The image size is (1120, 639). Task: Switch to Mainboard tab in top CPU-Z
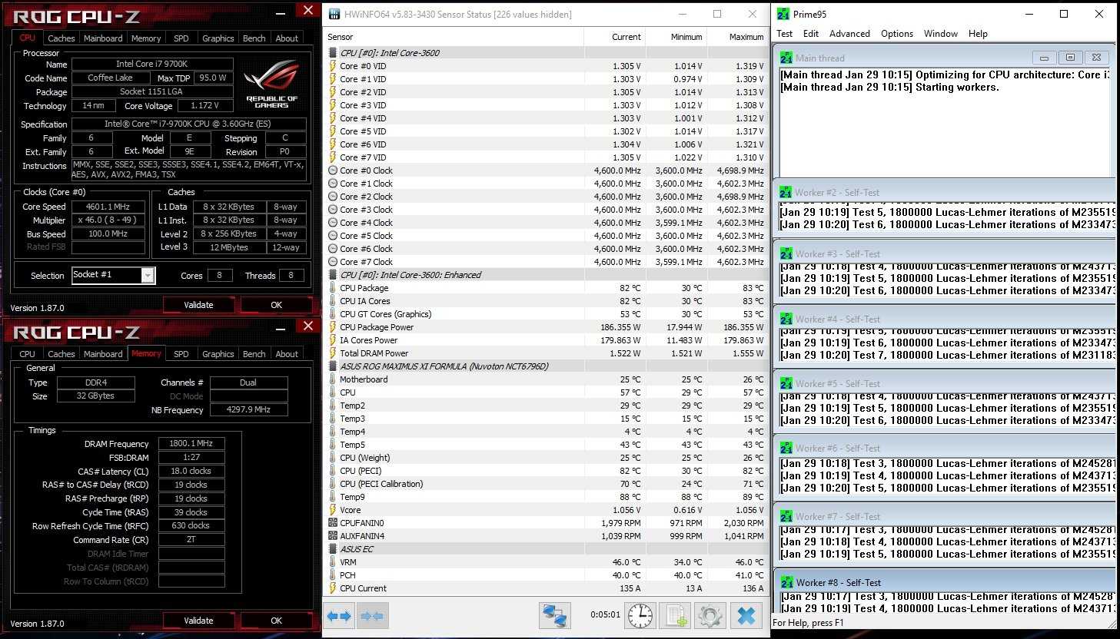[x=103, y=38]
